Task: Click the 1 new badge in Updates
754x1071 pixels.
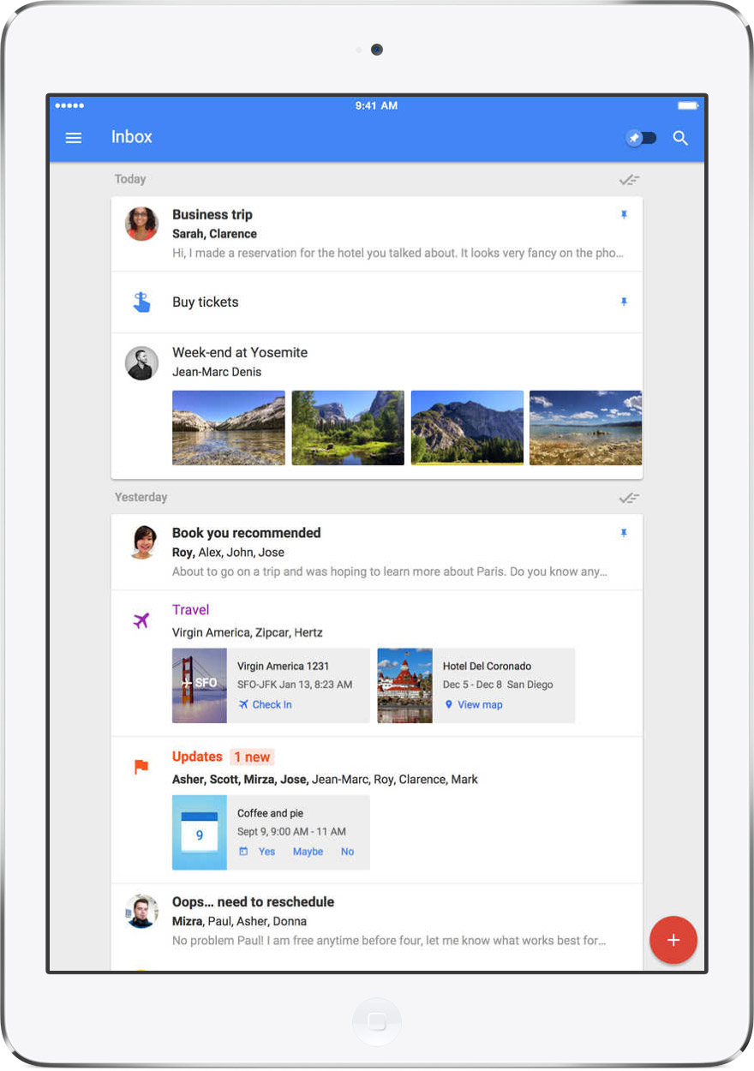Action: (252, 757)
